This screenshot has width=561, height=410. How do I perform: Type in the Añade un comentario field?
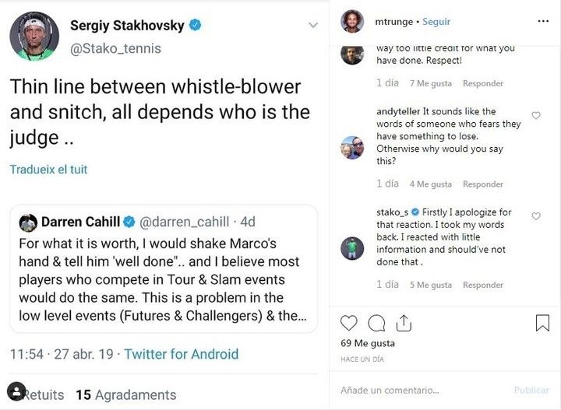(421, 390)
